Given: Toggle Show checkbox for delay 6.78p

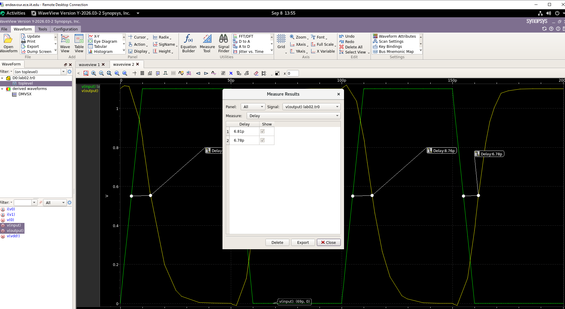Looking at the screenshot, I should tap(262, 140).
